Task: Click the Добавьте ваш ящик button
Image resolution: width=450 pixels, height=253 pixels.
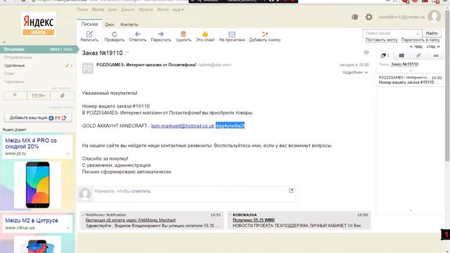Action: 38,118
